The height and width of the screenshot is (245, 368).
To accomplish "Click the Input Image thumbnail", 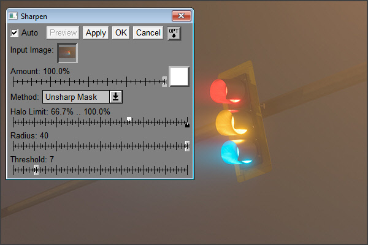I will pyautogui.click(x=67, y=53).
